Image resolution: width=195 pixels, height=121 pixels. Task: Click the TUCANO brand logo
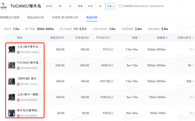coord(4,6)
